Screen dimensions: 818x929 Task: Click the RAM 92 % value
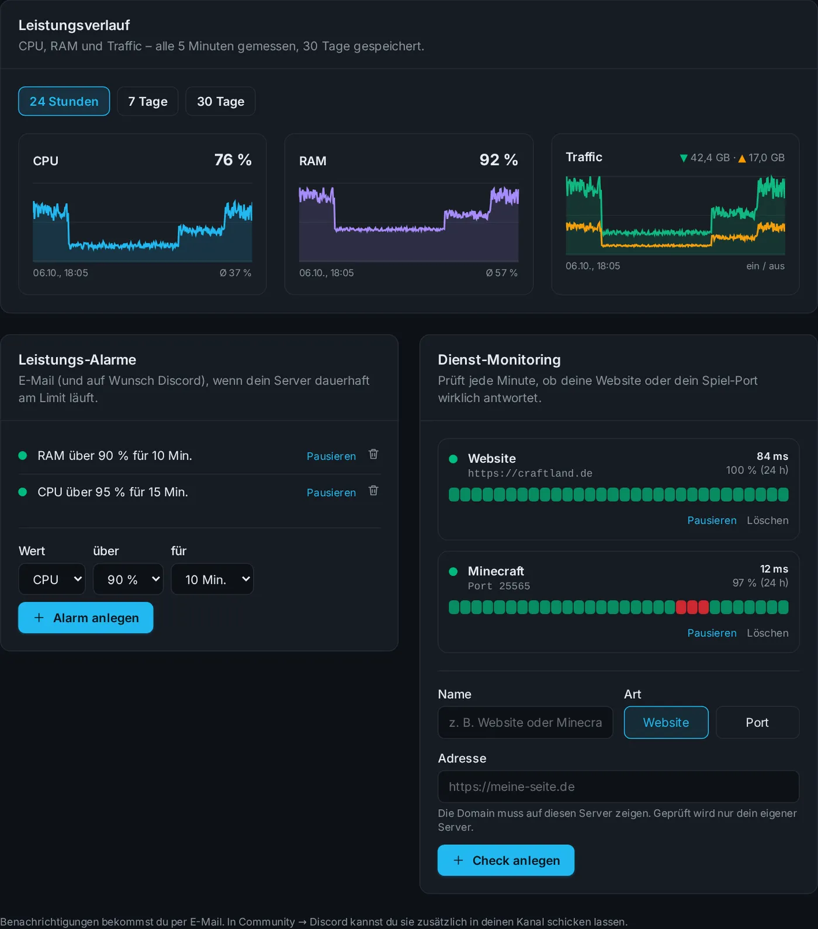tap(498, 160)
